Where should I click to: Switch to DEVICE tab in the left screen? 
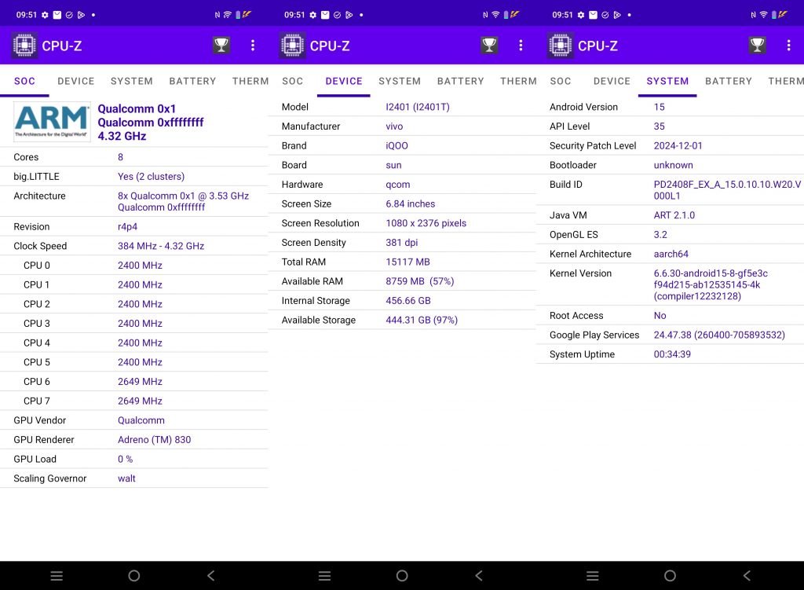(x=76, y=81)
